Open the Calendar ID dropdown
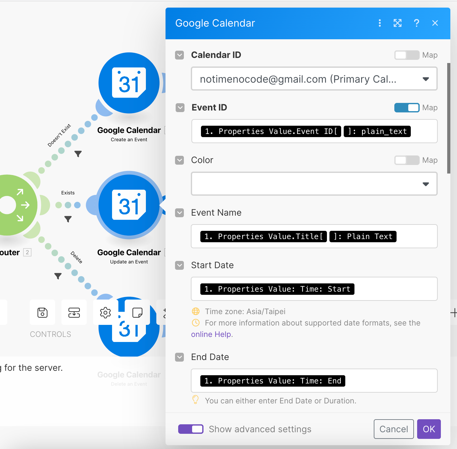The width and height of the screenshot is (457, 449). [425, 79]
